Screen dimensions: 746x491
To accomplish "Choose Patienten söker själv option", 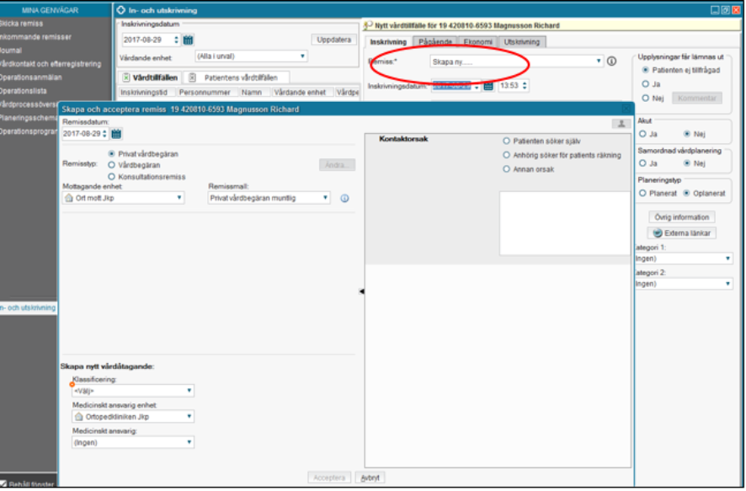I will point(506,141).
